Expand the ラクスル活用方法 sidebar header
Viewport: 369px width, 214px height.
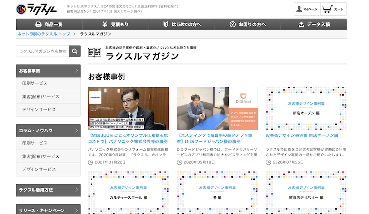click(48, 190)
